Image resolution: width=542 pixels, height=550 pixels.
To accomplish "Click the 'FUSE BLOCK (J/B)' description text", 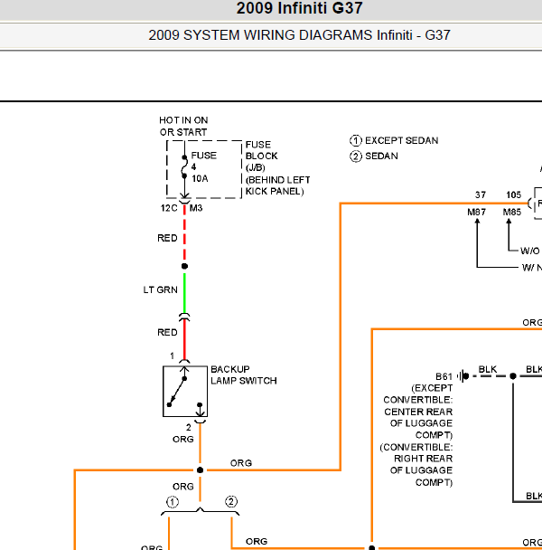I will click(x=277, y=168).
